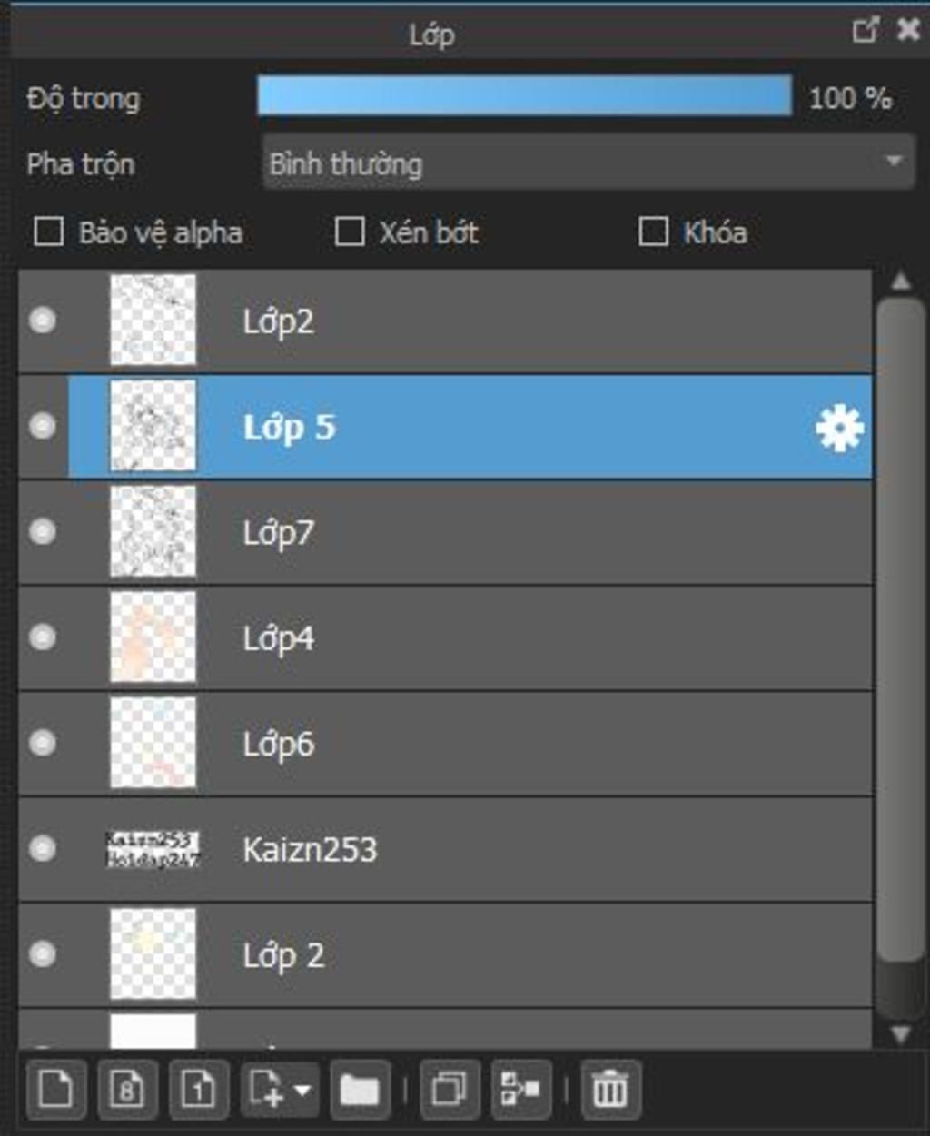930x1136 pixels.
Task: Adjust Độ trong opacity slider
Action: 524,95
